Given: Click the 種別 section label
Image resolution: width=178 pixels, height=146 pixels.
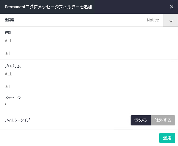Looking at the screenshot, I should 8,33.
